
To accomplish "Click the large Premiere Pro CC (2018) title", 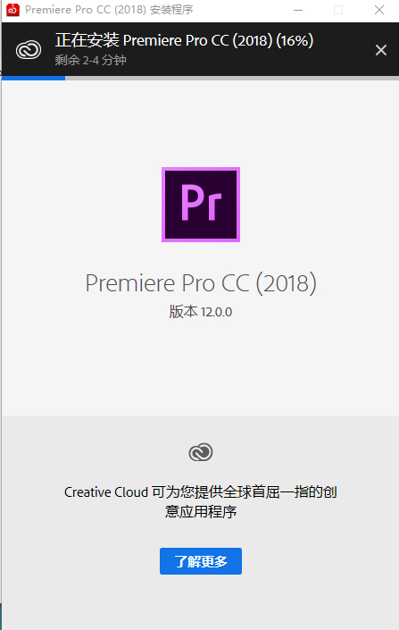I will [201, 283].
